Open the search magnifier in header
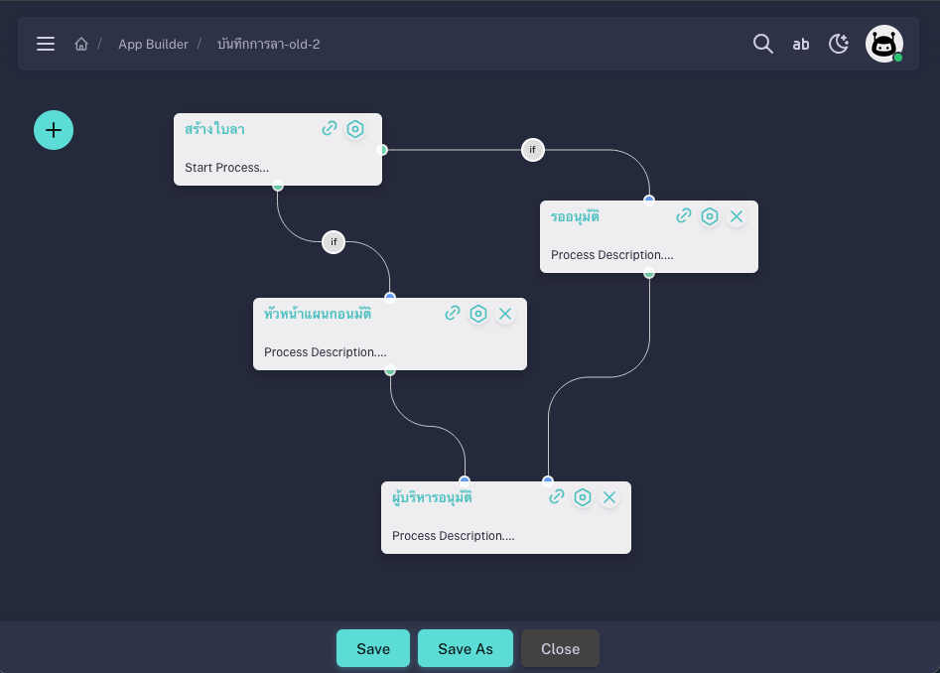 pos(762,44)
